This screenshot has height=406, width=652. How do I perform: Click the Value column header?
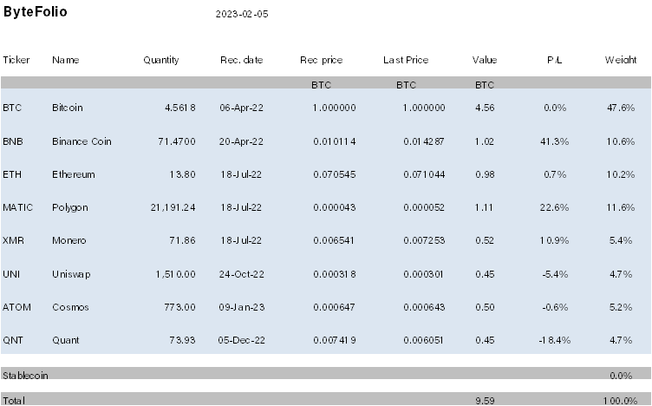(485, 60)
